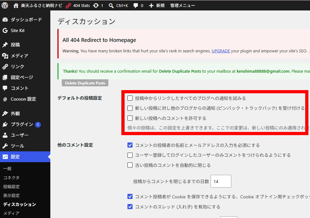Viewport: 310px width, 218px height.
Task: Click the デフォルトの投稿設定 section label
Action: [x=80, y=98]
